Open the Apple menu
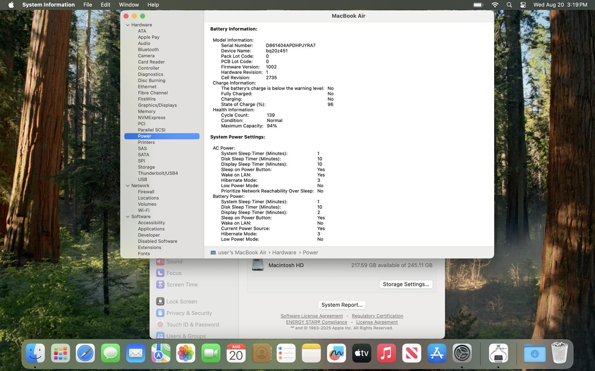 11,5
